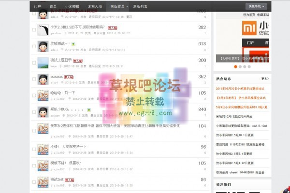Open hot link 2013年06月30日小米演示站更换地址
This screenshot has height=193, width=290.
[240, 89]
